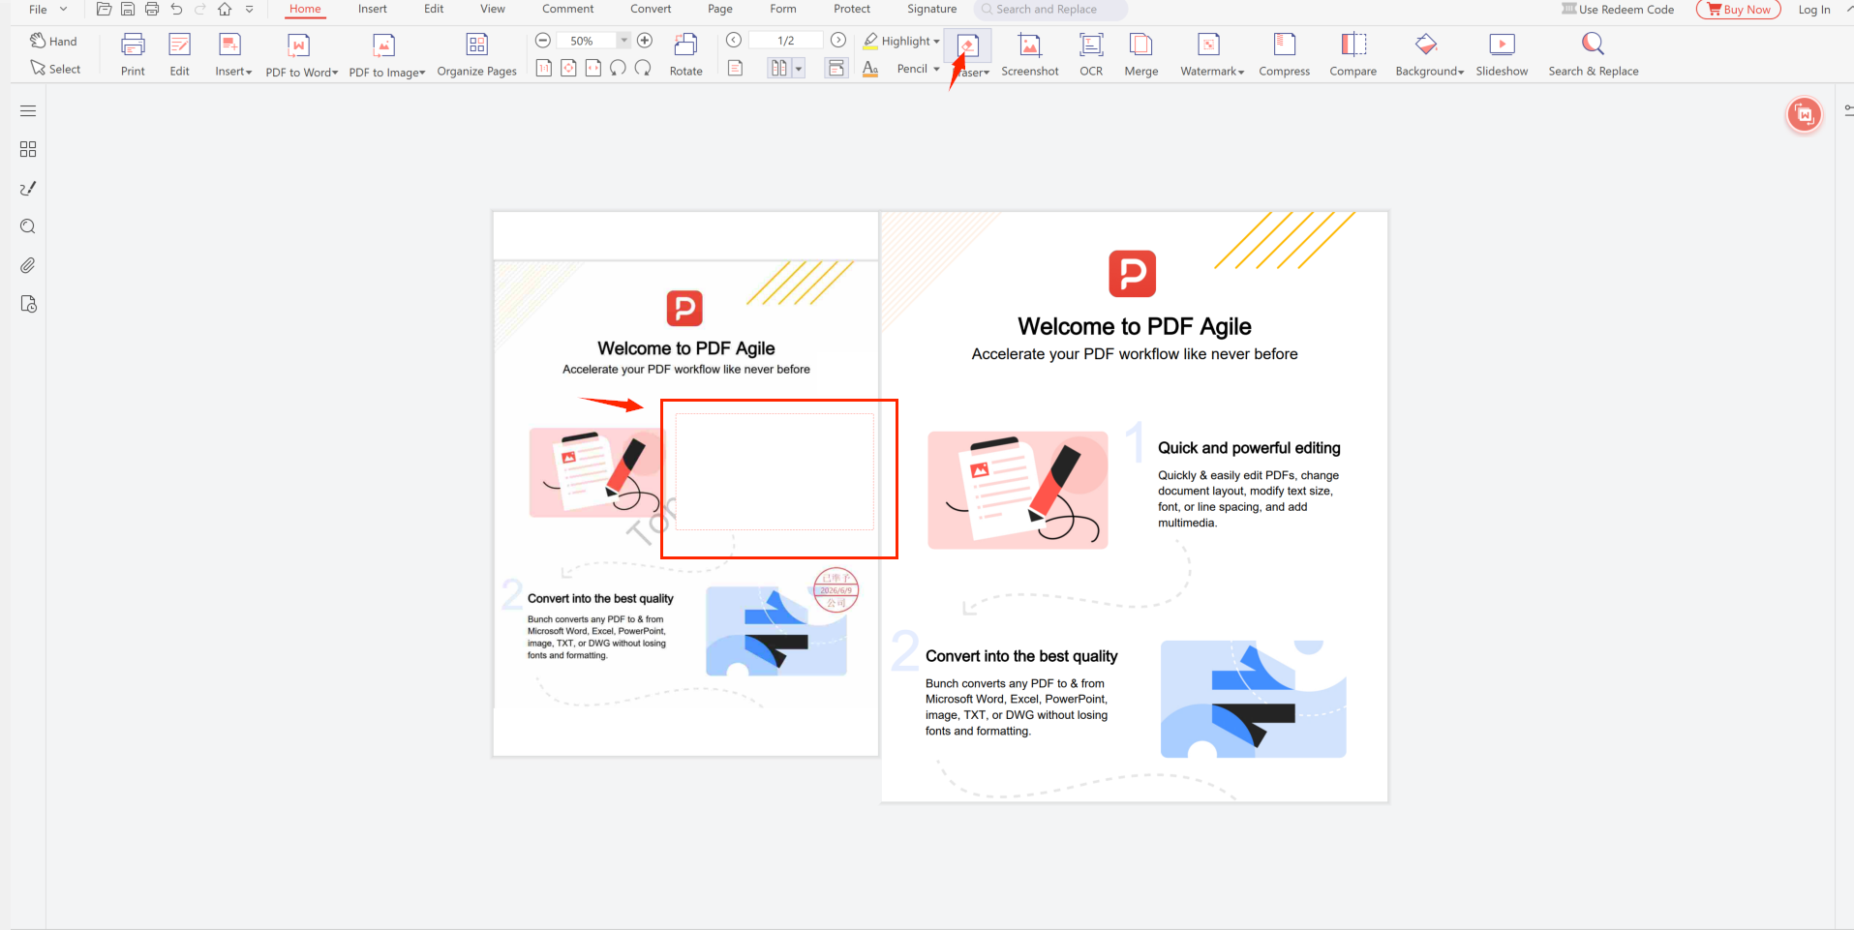This screenshot has width=1854, height=930.
Task: Go to the previous page
Action: tap(734, 41)
